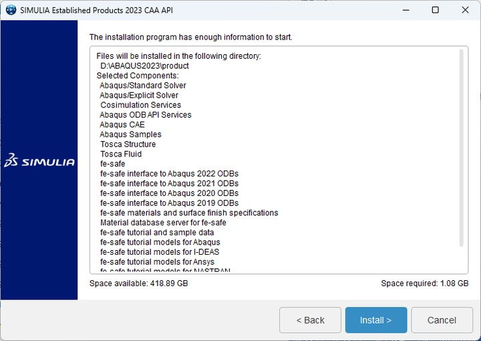Click the Cosimulation Services entry

click(x=140, y=105)
